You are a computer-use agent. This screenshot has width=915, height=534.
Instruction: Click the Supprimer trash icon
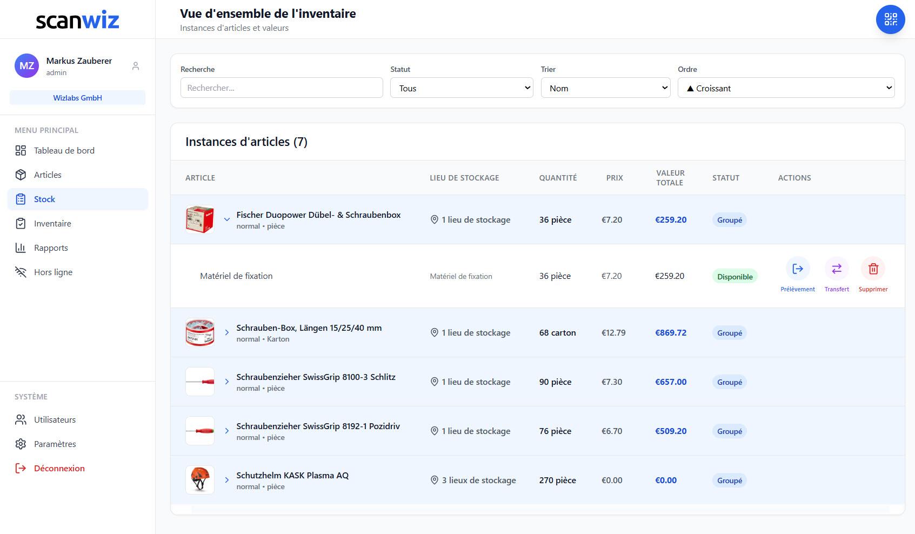(x=873, y=269)
